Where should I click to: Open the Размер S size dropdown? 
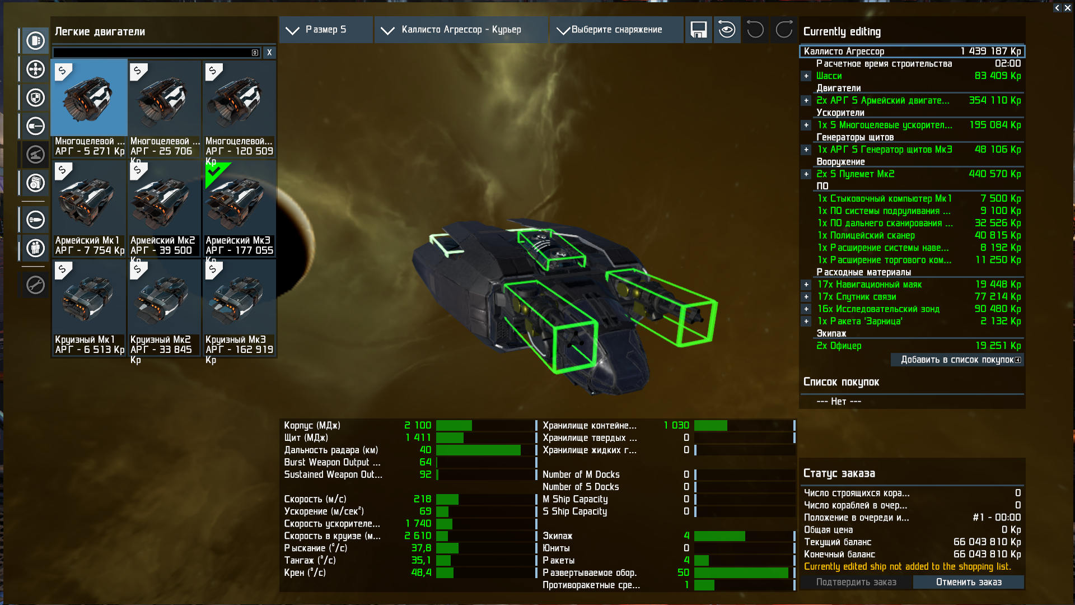(326, 30)
